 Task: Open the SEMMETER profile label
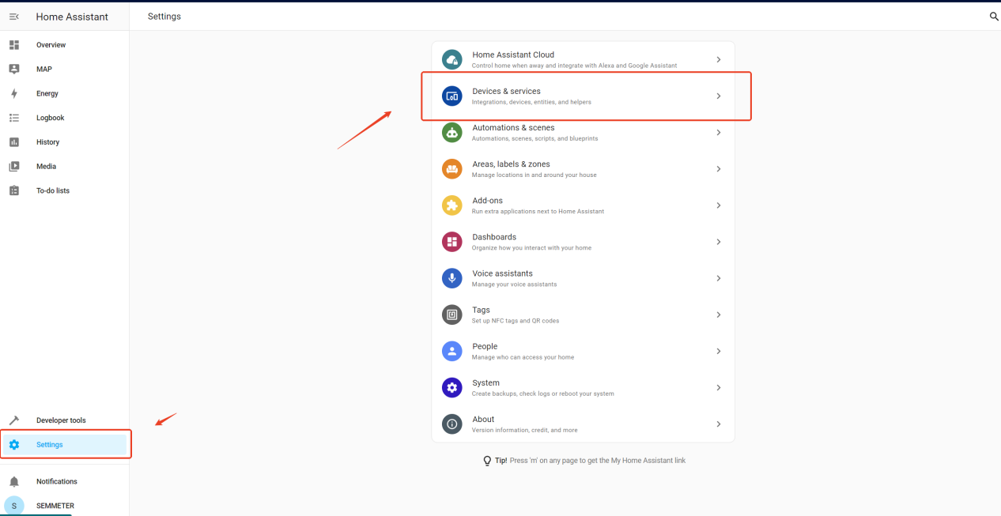[x=55, y=506]
